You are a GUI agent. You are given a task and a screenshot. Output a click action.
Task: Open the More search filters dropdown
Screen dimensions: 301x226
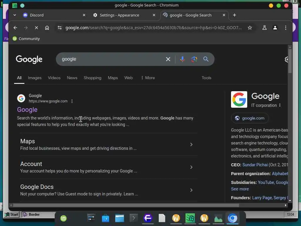click(148, 78)
